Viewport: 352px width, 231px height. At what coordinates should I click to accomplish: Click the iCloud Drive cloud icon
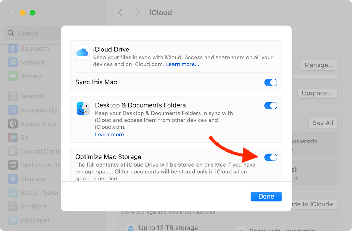click(82, 53)
